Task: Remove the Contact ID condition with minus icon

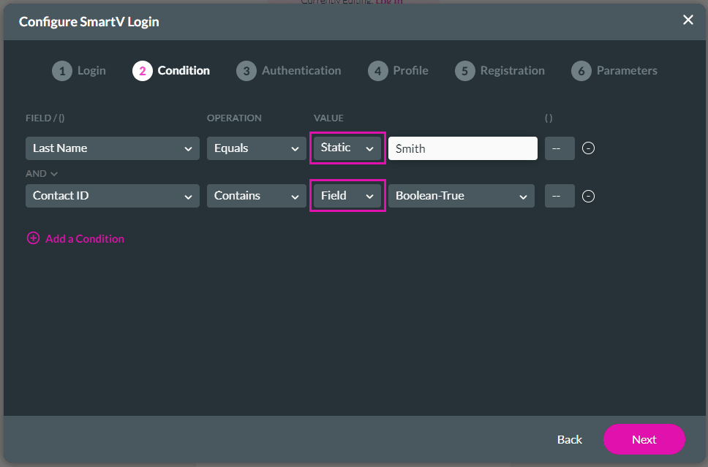Action: [588, 195]
